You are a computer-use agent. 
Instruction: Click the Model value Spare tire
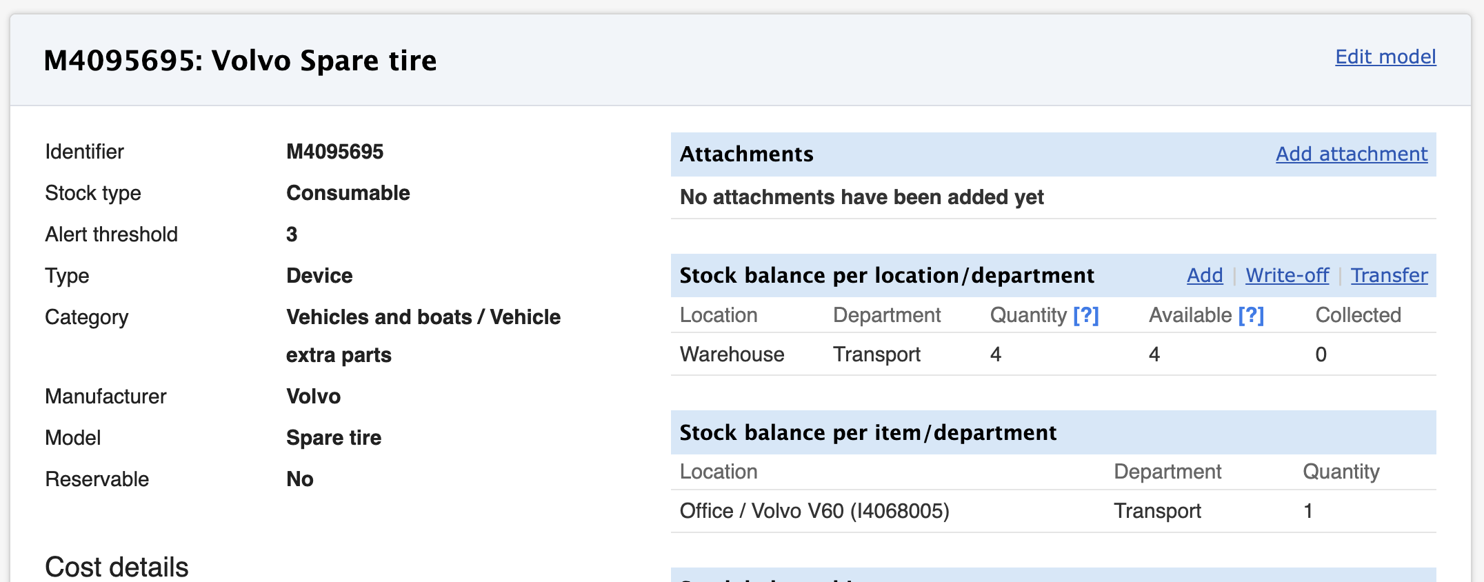pyautogui.click(x=334, y=438)
